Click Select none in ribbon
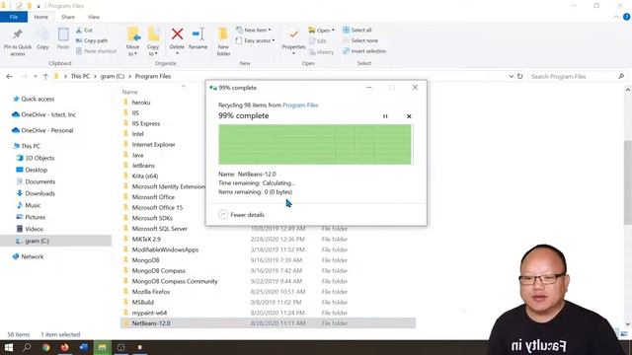The image size is (632, 355). (x=360, y=40)
